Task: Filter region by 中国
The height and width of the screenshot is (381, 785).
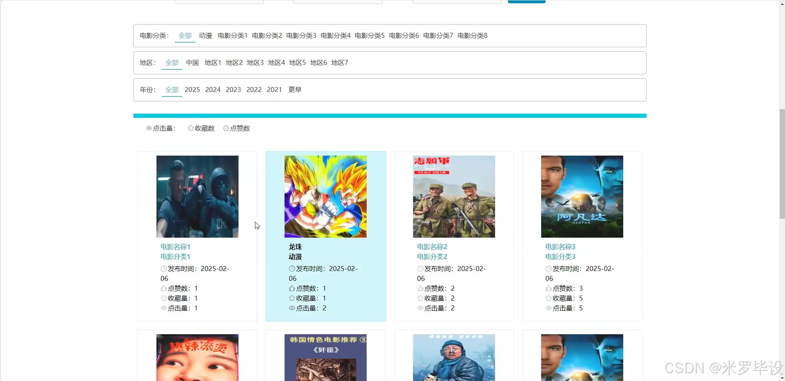Action: point(193,63)
